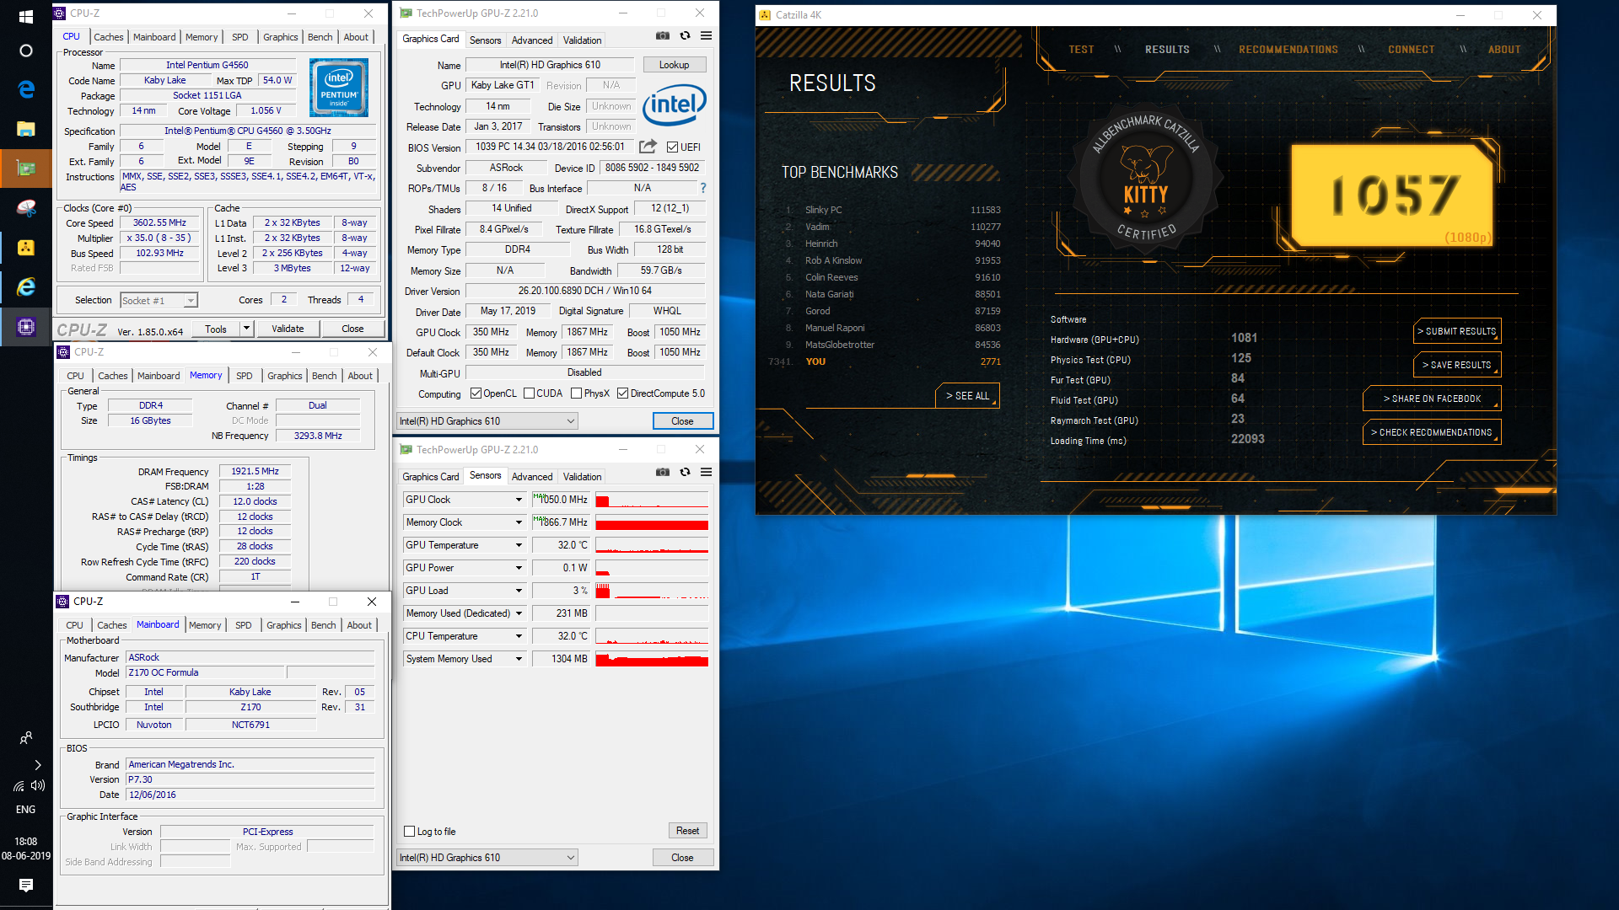Click the Driver Version field in GPU-Z
The height and width of the screenshot is (910, 1619).
tap(584, 291)
